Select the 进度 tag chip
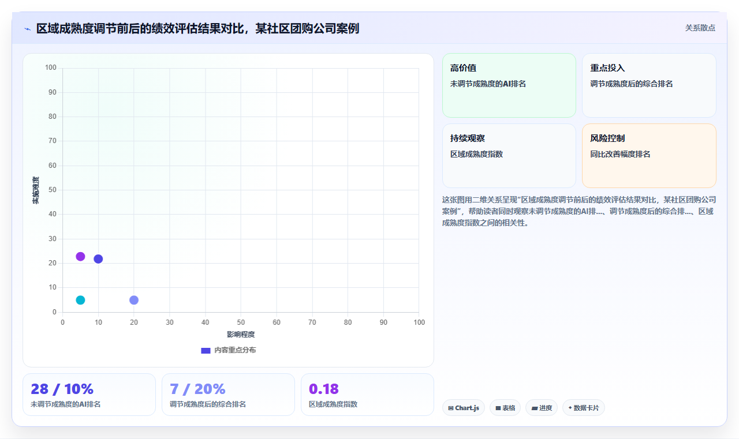Viewport: 739px width, 439px height. point(542,408)
